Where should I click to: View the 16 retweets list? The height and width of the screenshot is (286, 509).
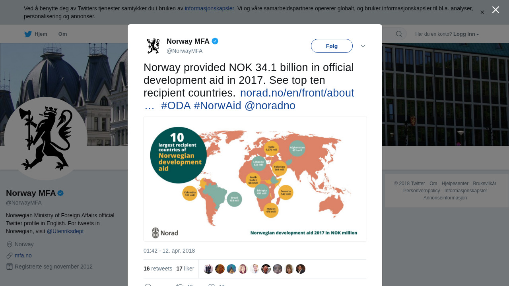158,269
